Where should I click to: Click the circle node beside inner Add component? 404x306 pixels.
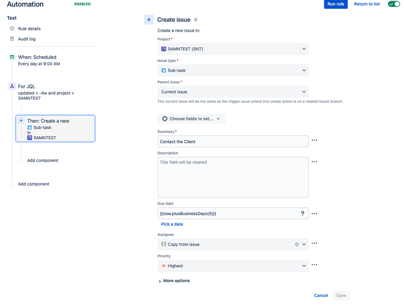pos(21,160)
